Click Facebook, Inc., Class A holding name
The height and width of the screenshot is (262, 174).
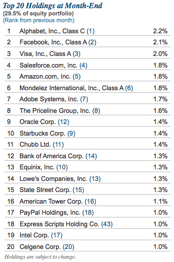pyautogui.click(x=53, y=42)
